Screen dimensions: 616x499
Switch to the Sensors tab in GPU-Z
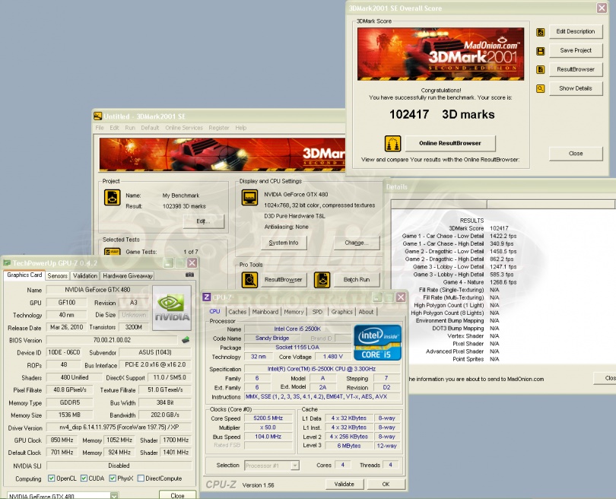point(58,275)
